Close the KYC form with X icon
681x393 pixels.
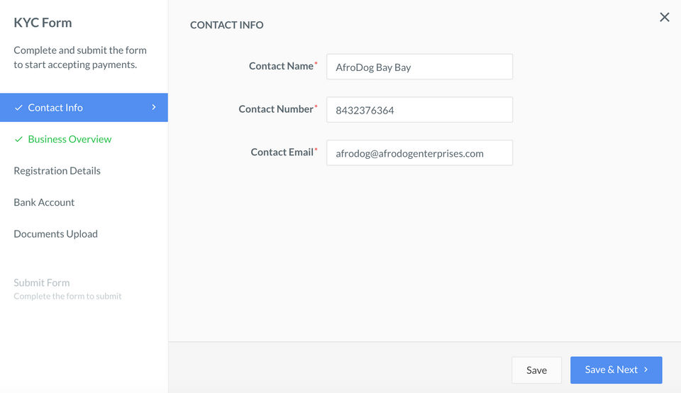pos(664,18)
